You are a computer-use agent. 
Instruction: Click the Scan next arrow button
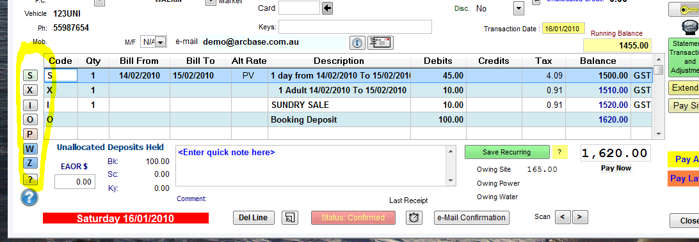click(579, 217)
